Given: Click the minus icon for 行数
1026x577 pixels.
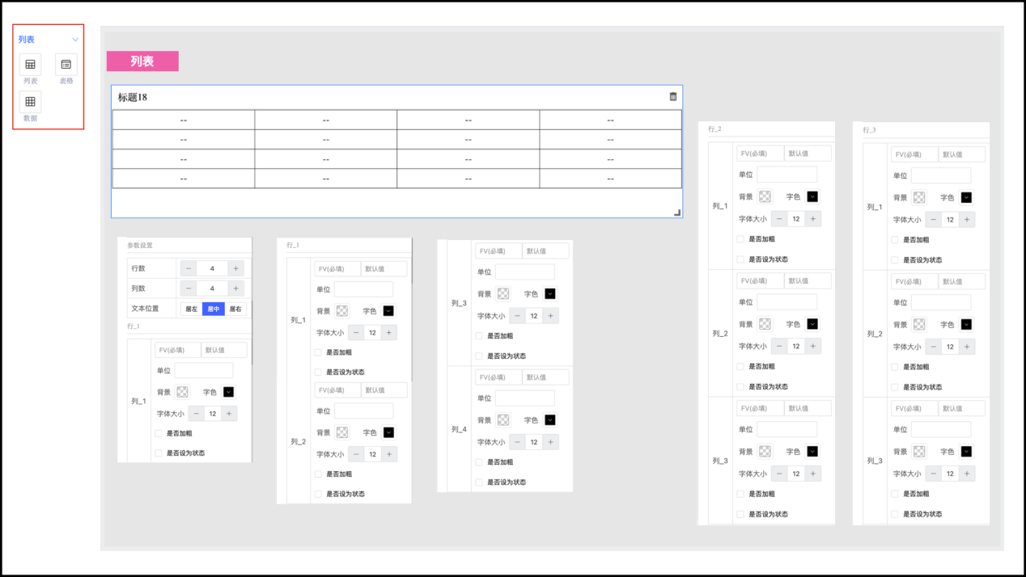Looking at the screenshot, I should pos(189,268).
